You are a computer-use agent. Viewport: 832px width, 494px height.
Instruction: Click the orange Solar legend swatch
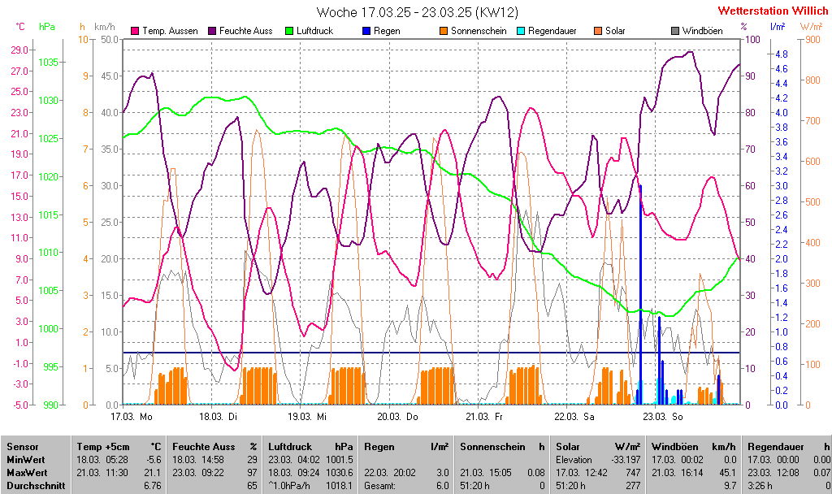coord(598,32)
